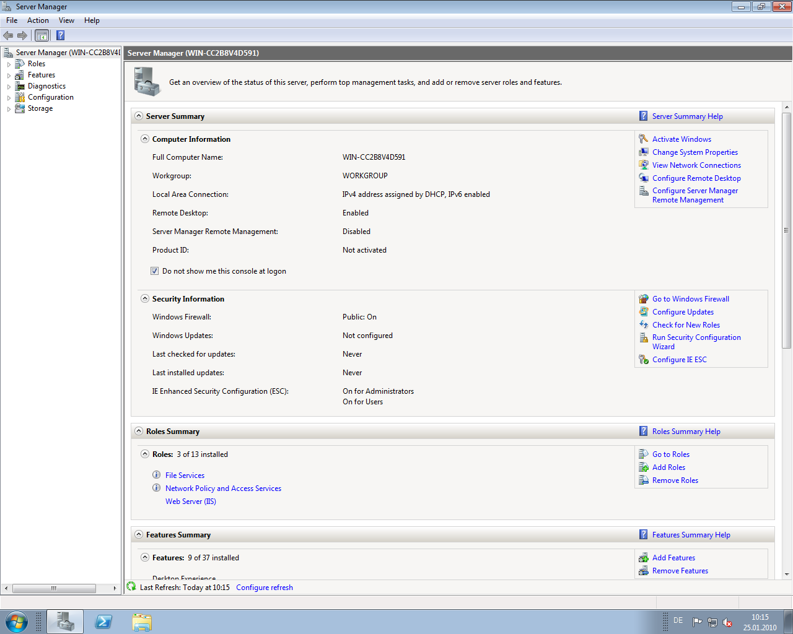Uncheck 'Do not show me this console at logon'

point(155,271)
